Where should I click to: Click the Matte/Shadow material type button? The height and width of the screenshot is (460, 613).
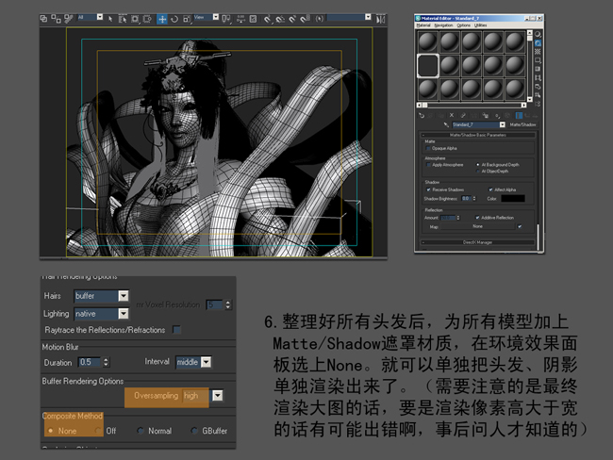click(523, 124)
